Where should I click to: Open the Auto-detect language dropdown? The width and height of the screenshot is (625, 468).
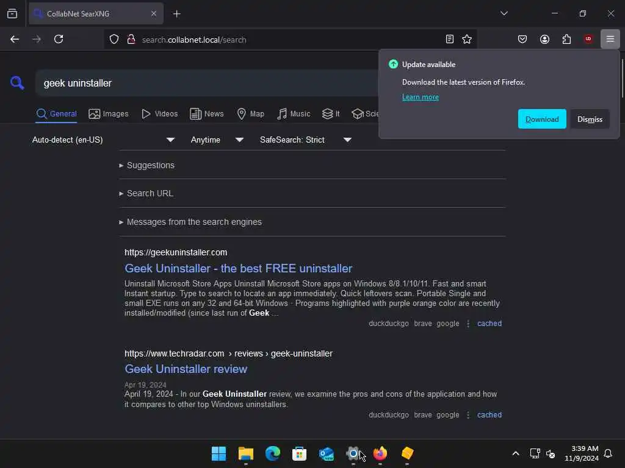103,140
